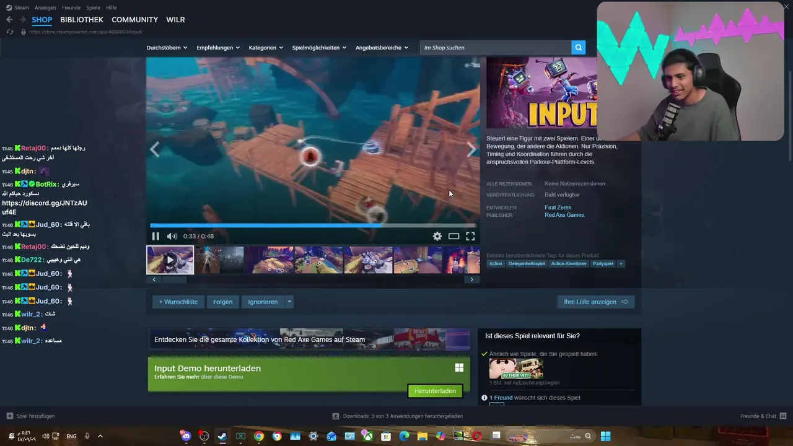
Task: Select the first trailer thumbnail
Action: click(170, 260)
